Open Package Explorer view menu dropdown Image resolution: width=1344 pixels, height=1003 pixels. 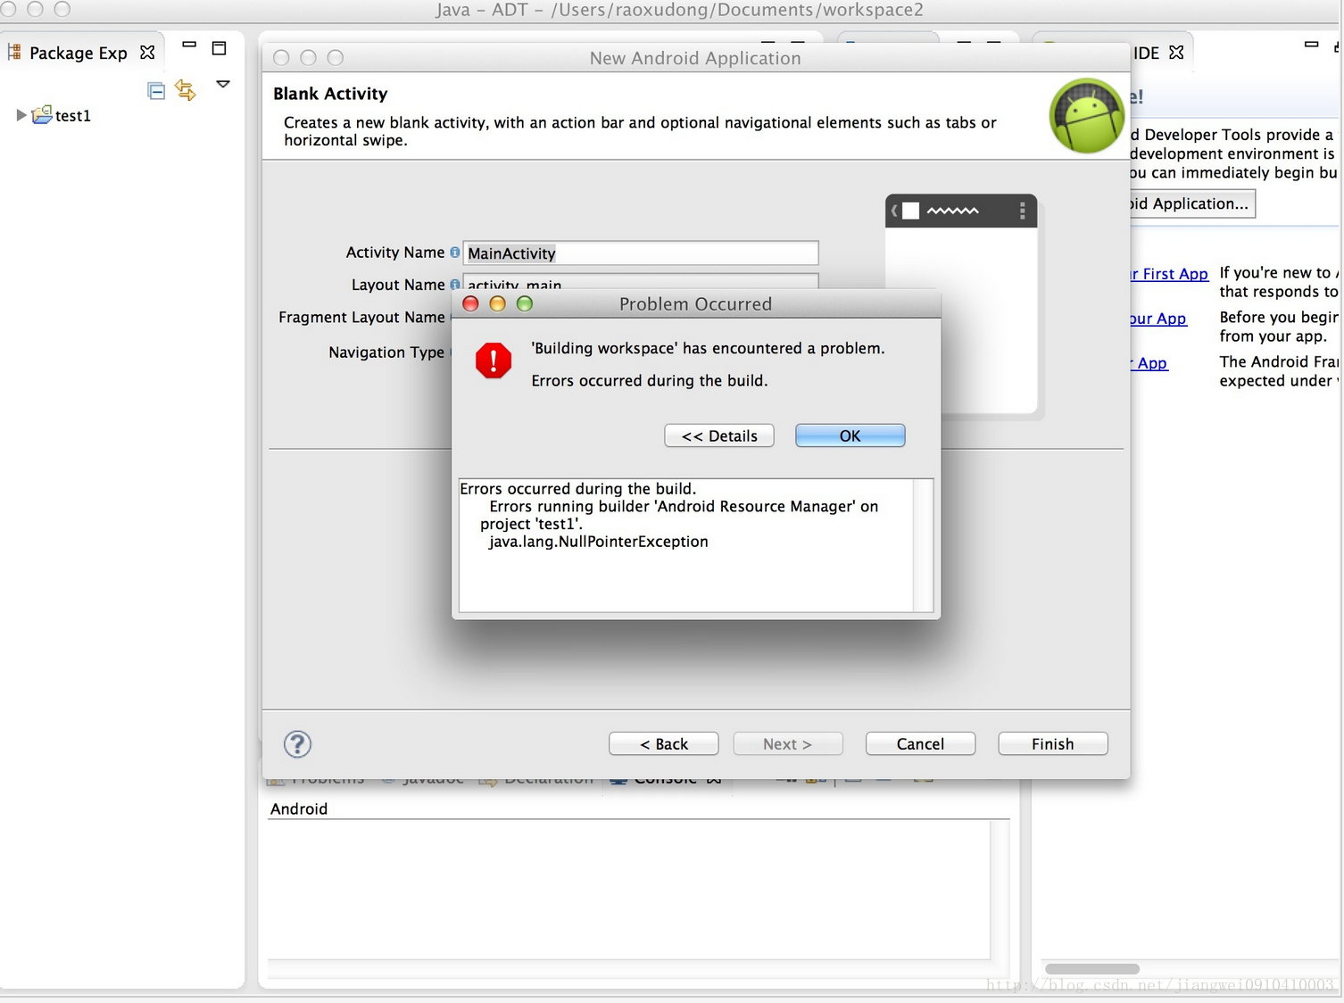point(223,84)
